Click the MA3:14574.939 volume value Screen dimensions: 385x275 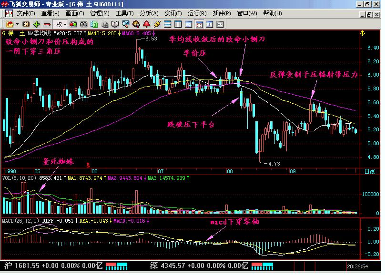pyautogui.click(x=166, y=178)
